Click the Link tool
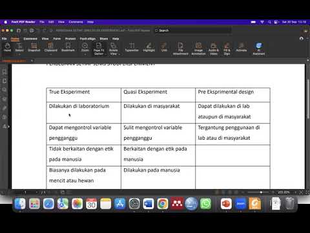The width and height of the screenshot is (310, 233). pyautogui.click(x=164, y=47)
